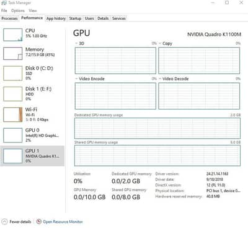Click the Disk 0 (C: D:) label
This screenshot has height=229, width=248.
click(39, 68)
